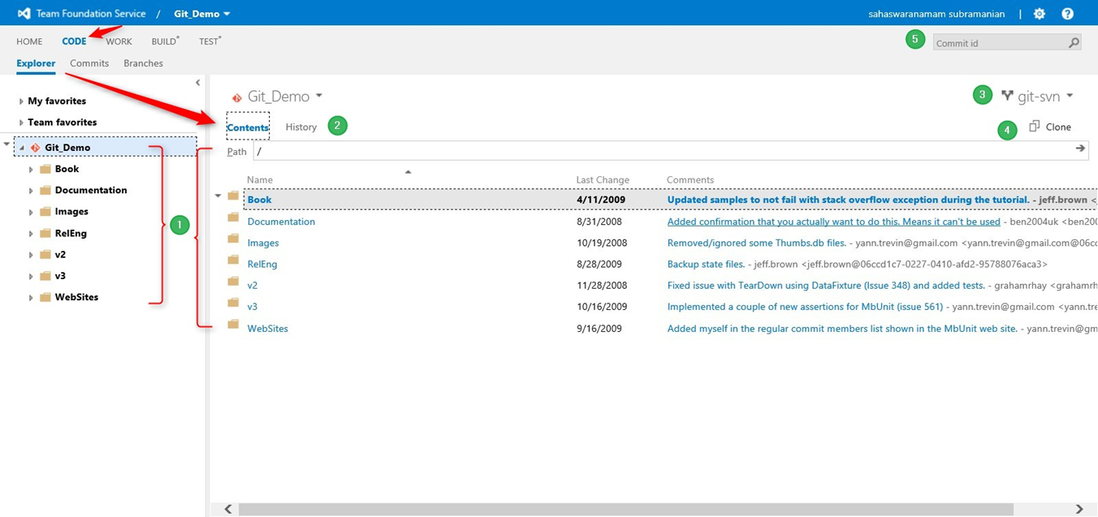
Task: Open the settings gear icon
Action: 1040,14
